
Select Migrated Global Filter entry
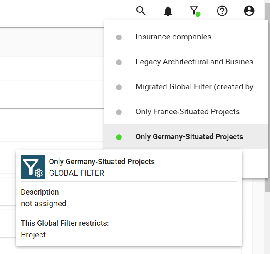click(197, 87)
